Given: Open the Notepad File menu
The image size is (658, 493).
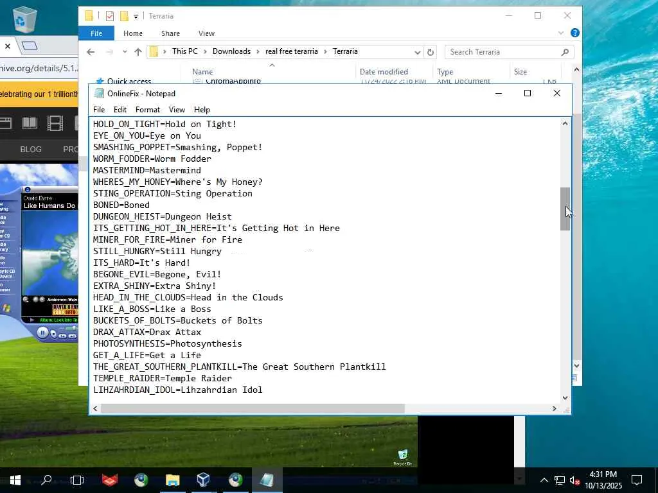Looking at the screenshot, I should tap(99, 109).
